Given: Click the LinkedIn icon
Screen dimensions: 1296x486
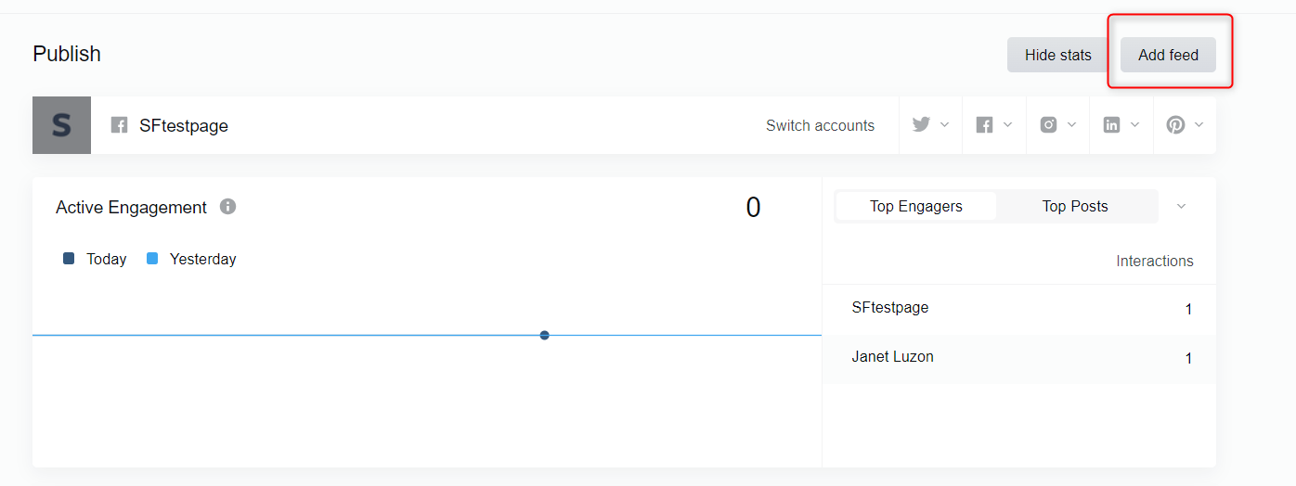Looking at the screenshot, I should (x=1111, y=124).
